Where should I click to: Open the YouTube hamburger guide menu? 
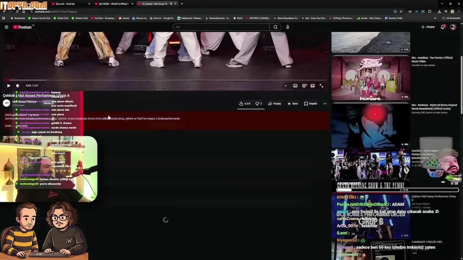(7, 27)
